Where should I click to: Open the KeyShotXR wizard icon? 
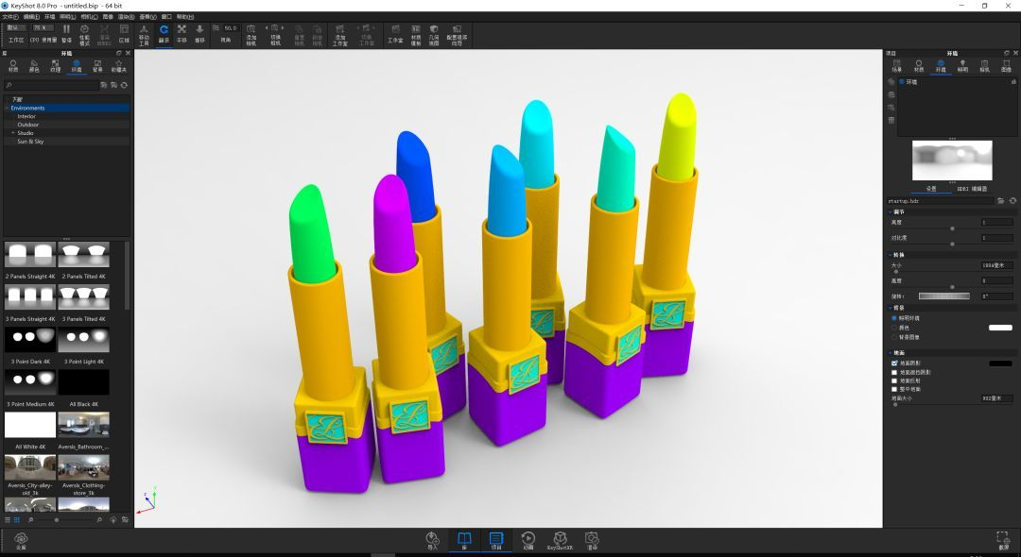click(x=560, y=539)
